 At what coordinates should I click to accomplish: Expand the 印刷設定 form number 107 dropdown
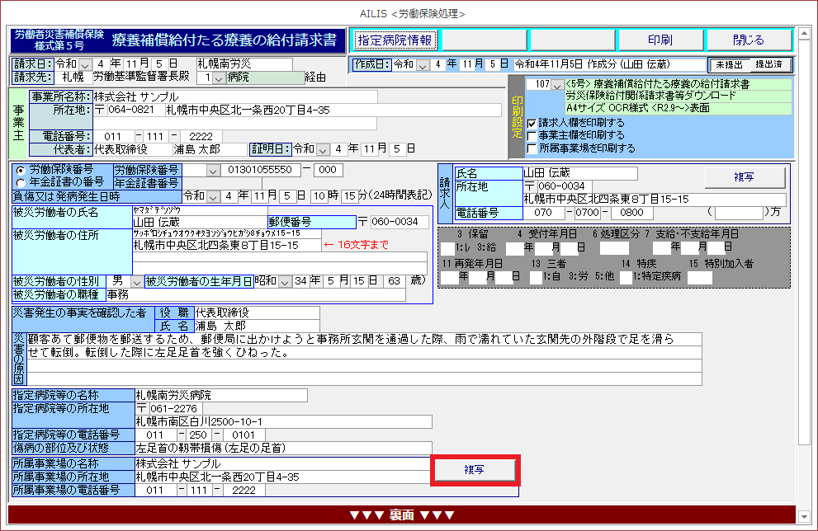point(558,84)
